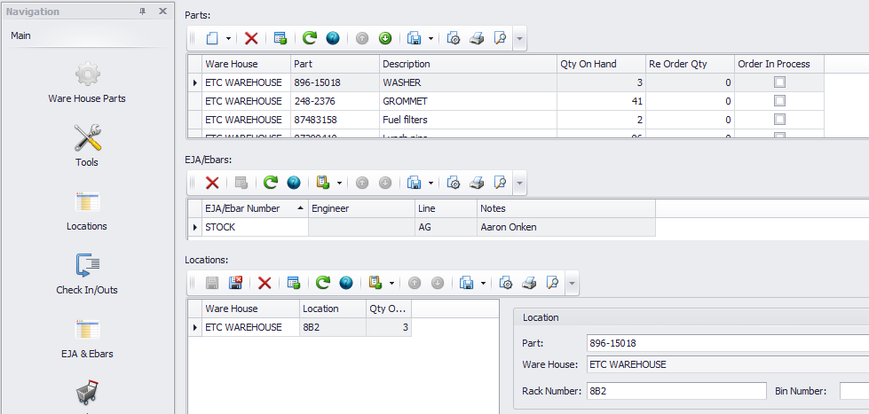
Task: Select the Main navigation group header
Action: point(87,36)
